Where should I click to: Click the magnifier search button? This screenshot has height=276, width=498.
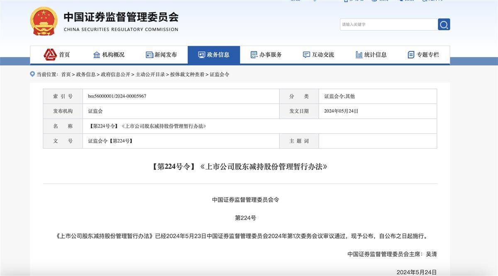[x=444, y=24]
